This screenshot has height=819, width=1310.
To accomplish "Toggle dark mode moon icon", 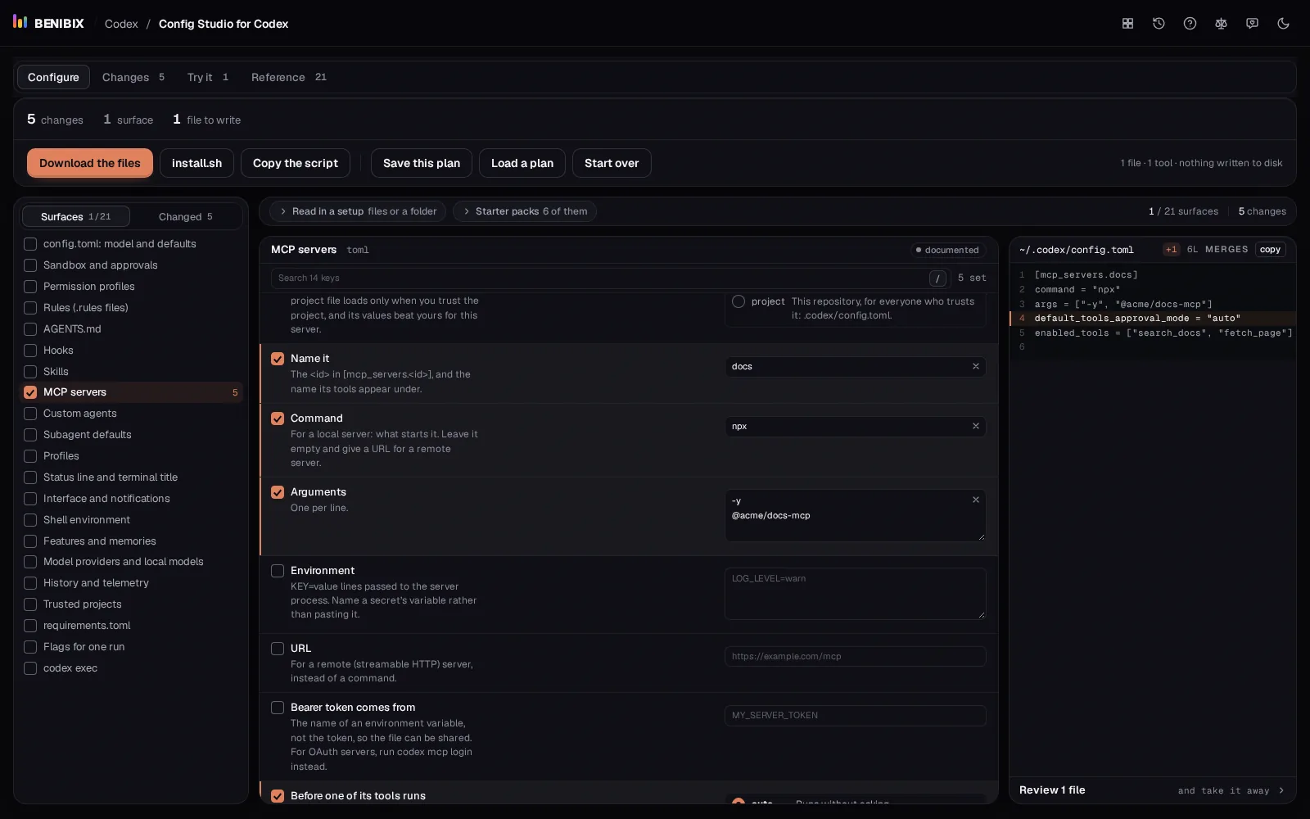I will pyautogui.click(x=1283, y=24).
